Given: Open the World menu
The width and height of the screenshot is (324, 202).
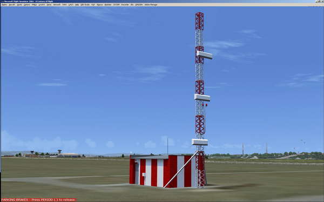Looking at the screenshot, I should click(19, 4).
